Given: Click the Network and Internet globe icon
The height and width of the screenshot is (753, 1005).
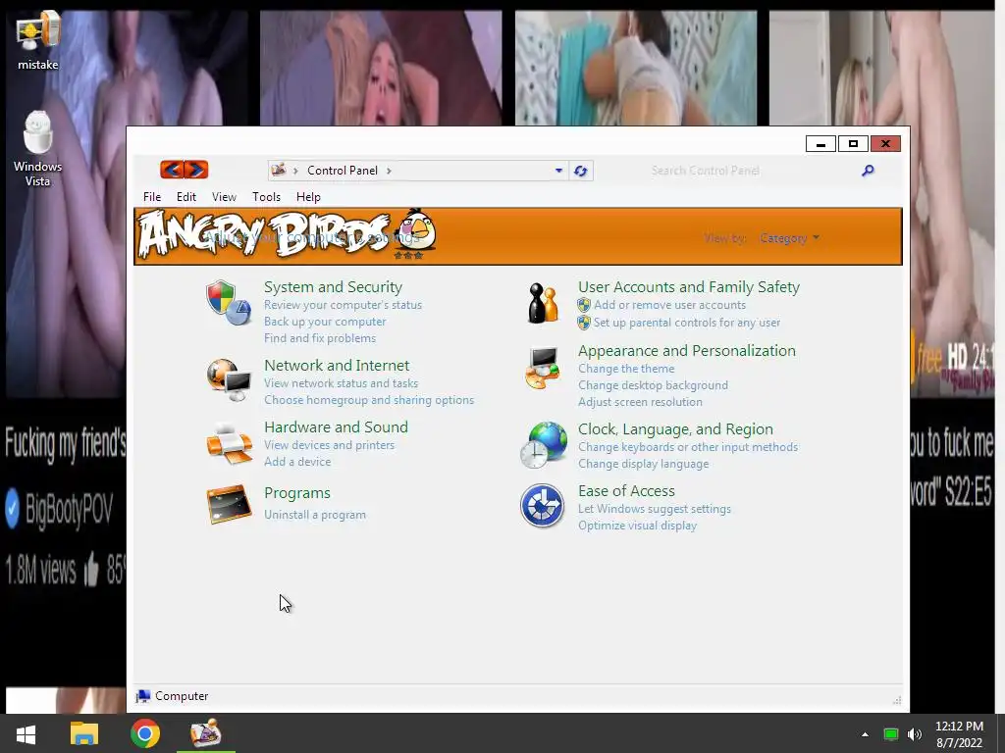Looking at the screenshot, I should tap(228, 379).
